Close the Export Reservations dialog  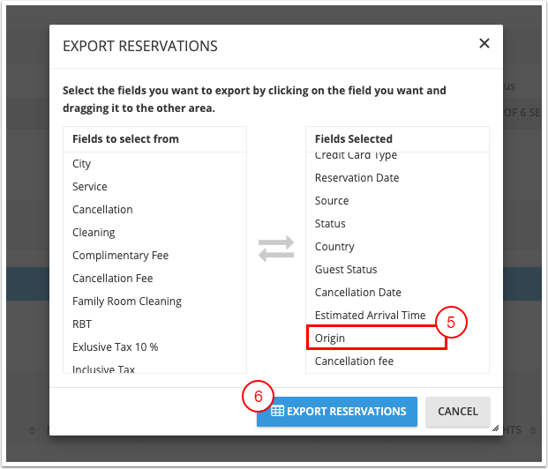click(x=484, y=43)
